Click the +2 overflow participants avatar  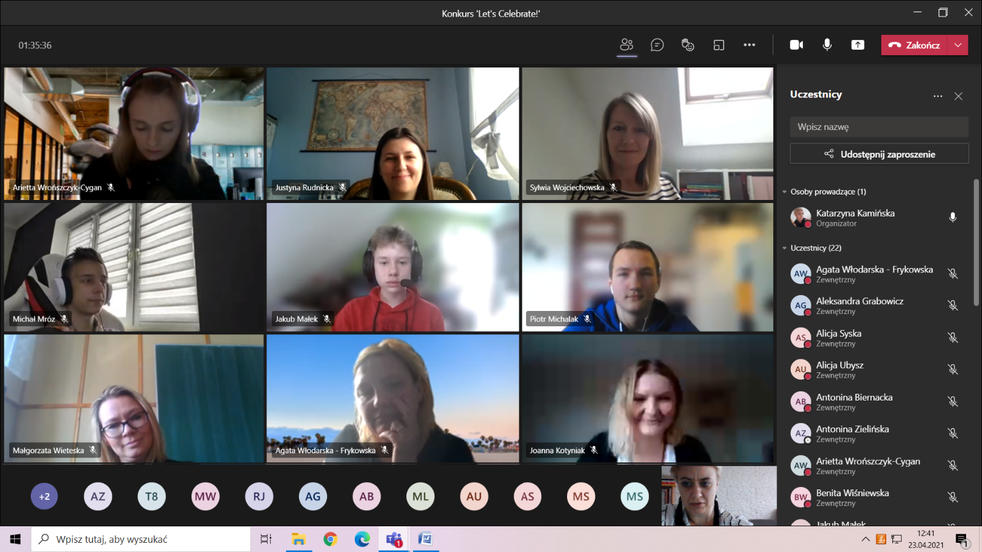pyautogui.click(x=44, y=496)
